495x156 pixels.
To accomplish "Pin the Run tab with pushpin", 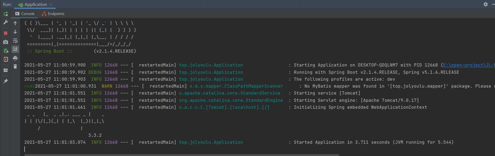I will [x=6, y=81].
